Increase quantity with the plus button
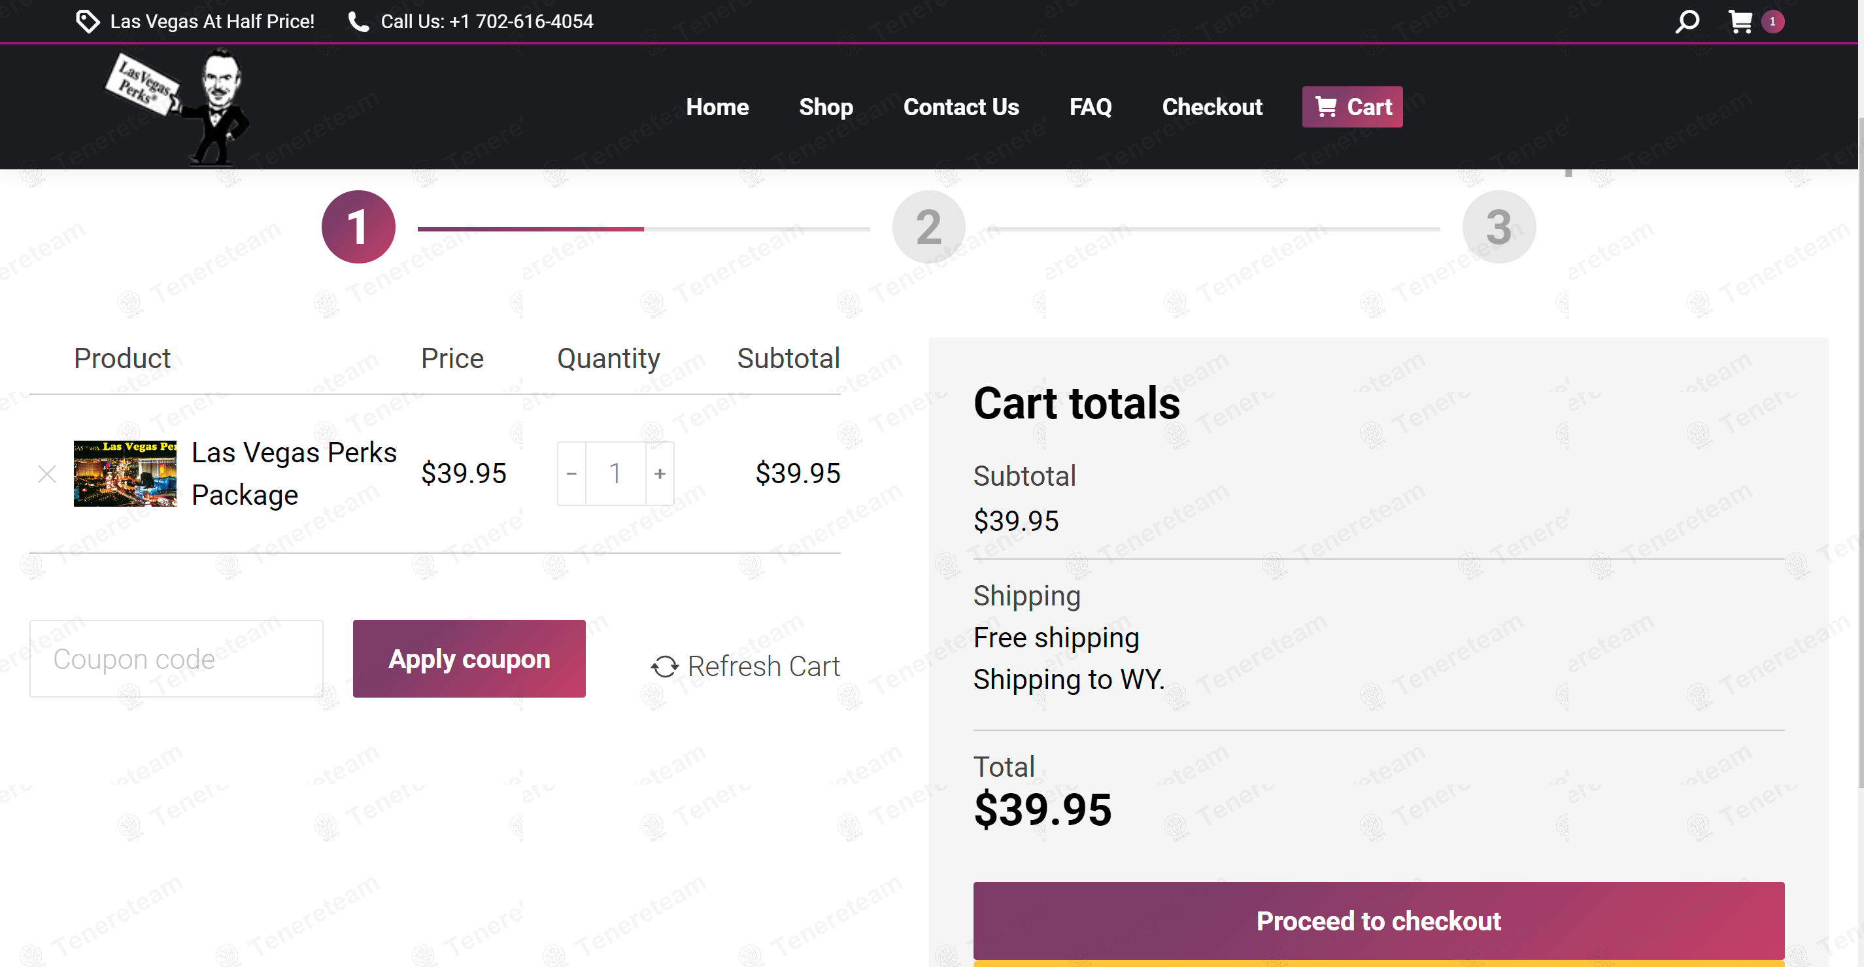The width and height of the screenshot is (1864, 967). click(659, 473)
